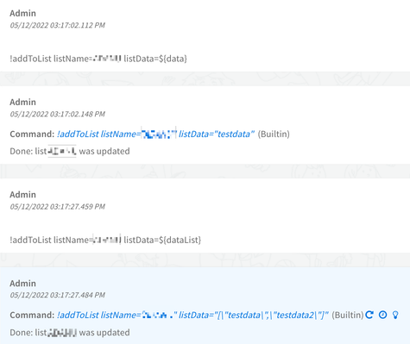Click the first (Builtin) label
The image size is (410, 344).
(274, 134)
